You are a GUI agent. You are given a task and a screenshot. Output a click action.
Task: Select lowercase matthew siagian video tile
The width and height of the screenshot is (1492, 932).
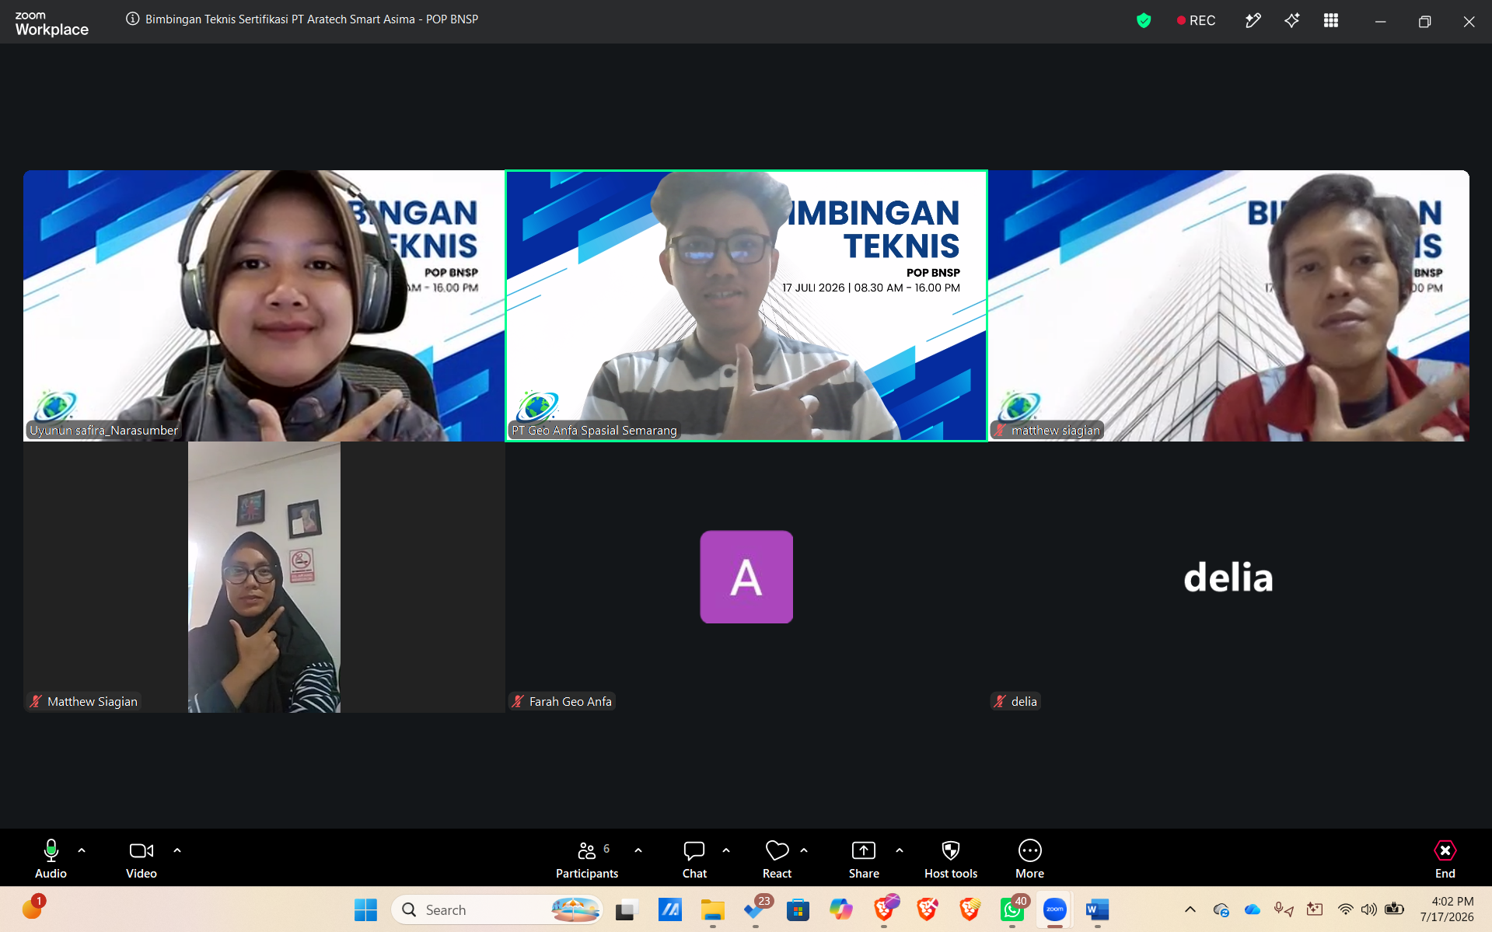(1228, 305)
